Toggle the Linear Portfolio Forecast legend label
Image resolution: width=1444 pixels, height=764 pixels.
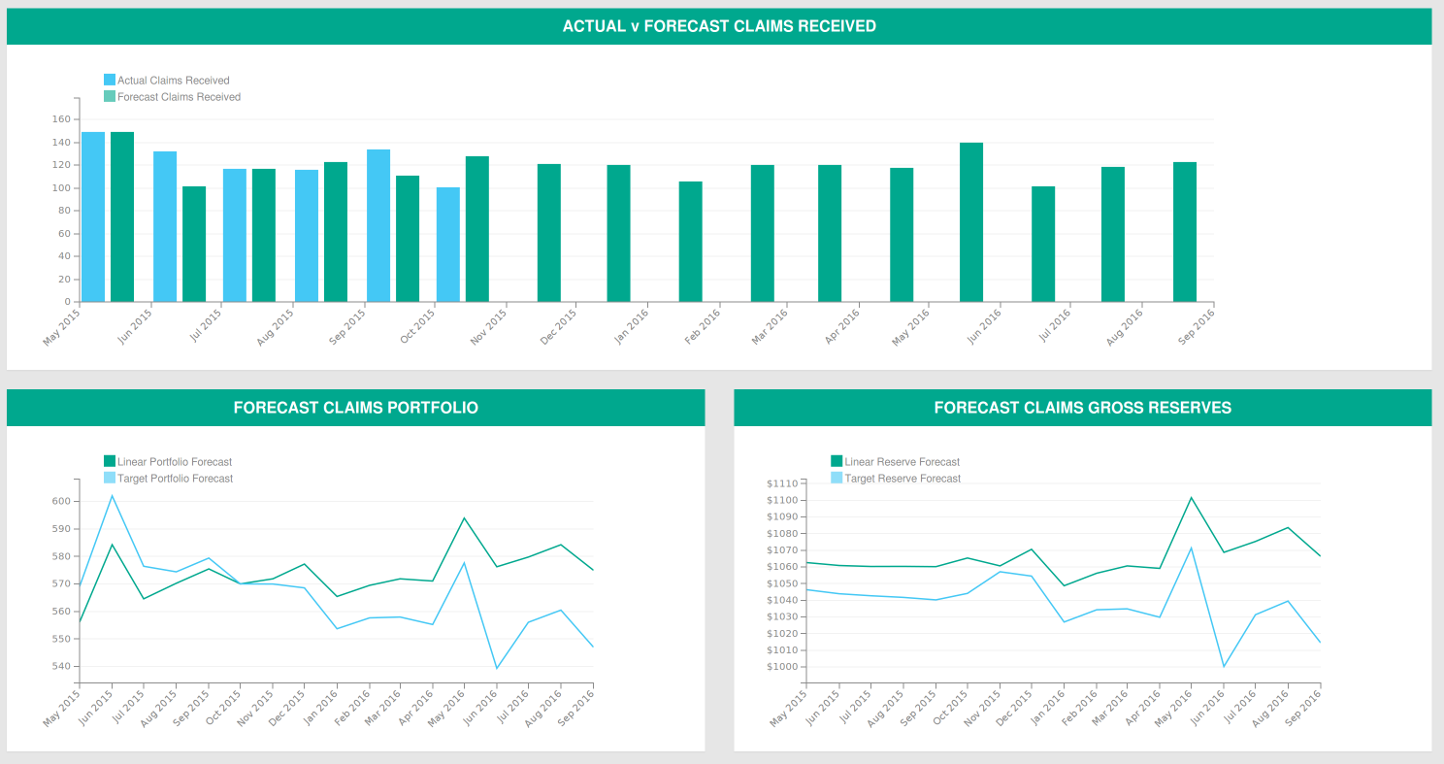(175, 462)
